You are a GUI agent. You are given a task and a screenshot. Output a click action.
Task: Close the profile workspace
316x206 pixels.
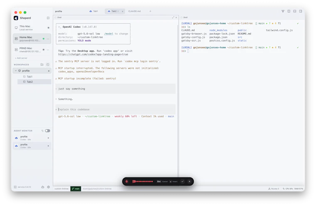click(49, 71)
